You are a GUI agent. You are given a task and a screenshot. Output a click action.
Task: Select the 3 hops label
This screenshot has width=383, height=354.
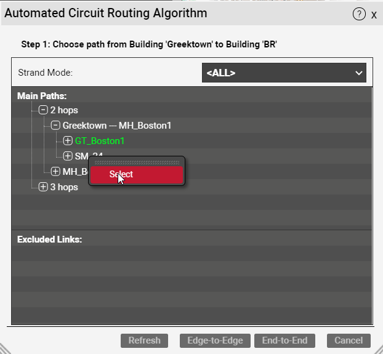click(64, 187)
